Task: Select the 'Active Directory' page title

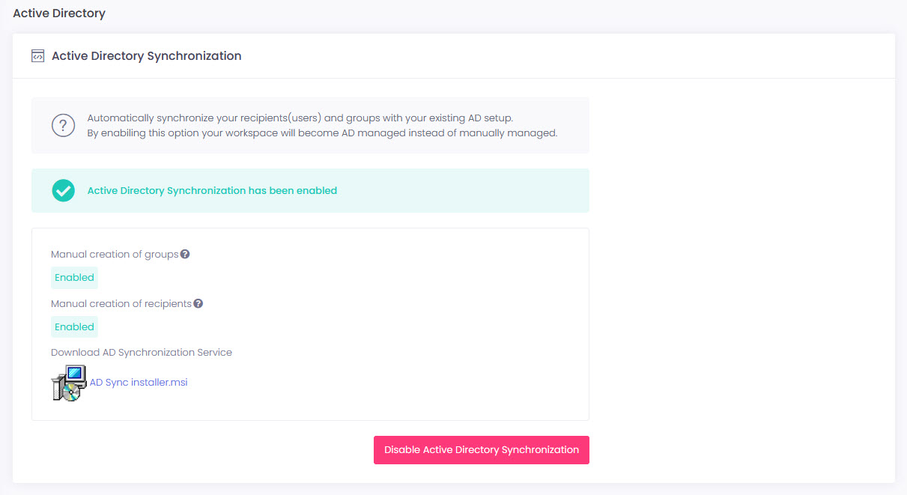Action: [59, 13]
